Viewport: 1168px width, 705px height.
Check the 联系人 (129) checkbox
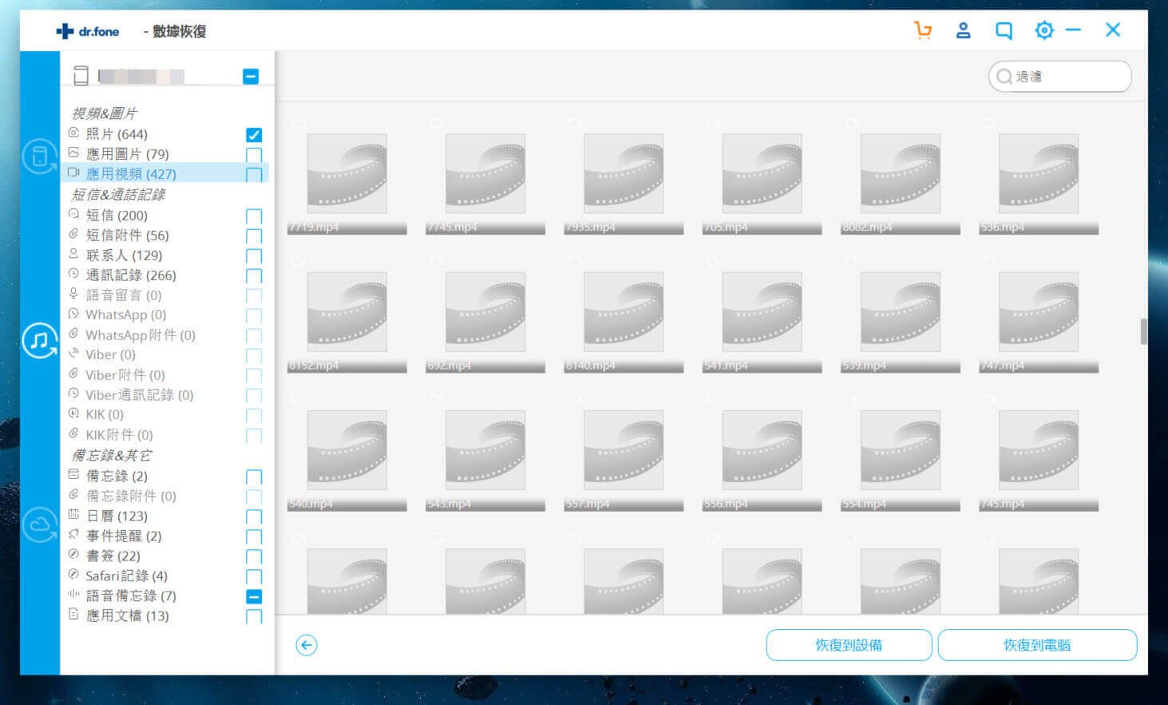click(254, 256)
